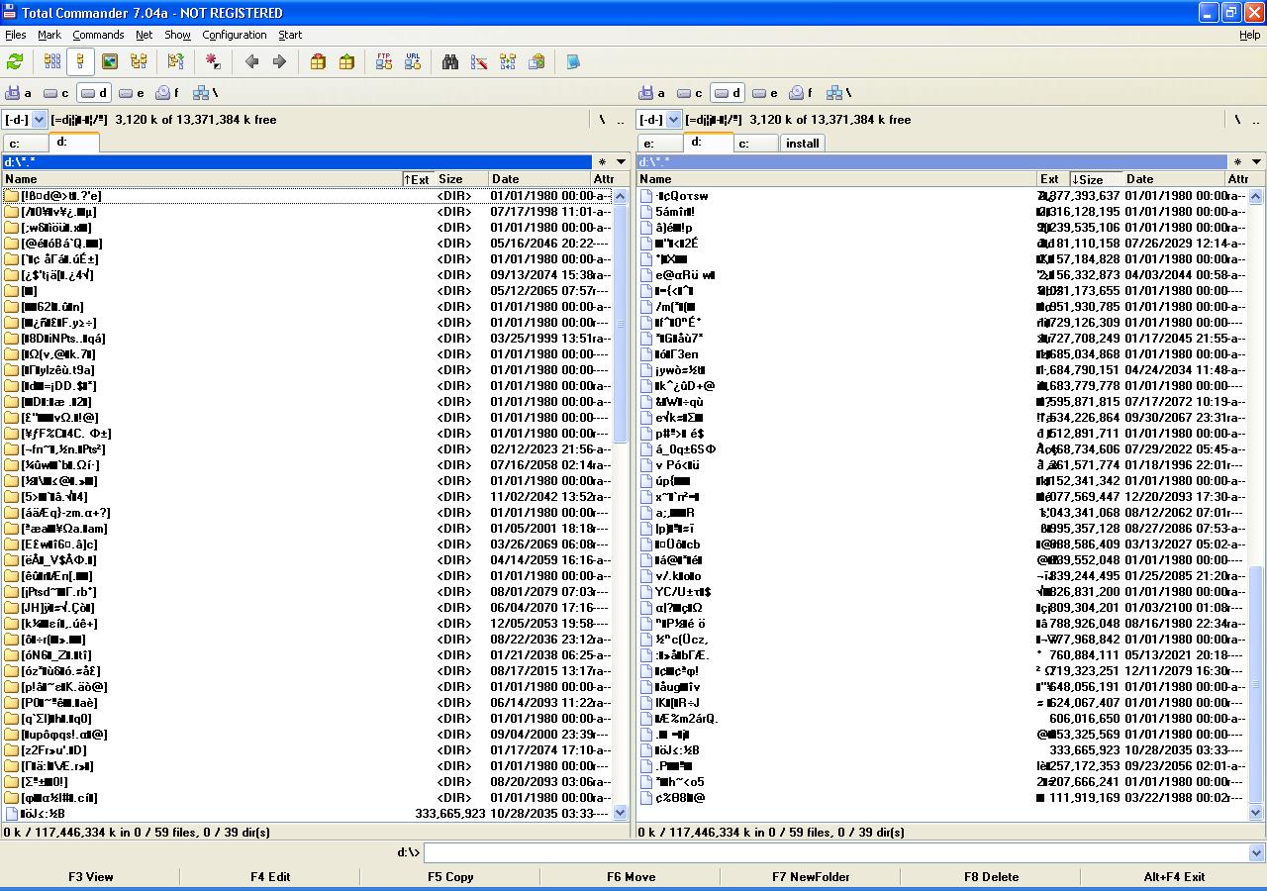Open left panel directory hotlist star
Viewport: 1267px width, 891px height.
coord(602,161)
